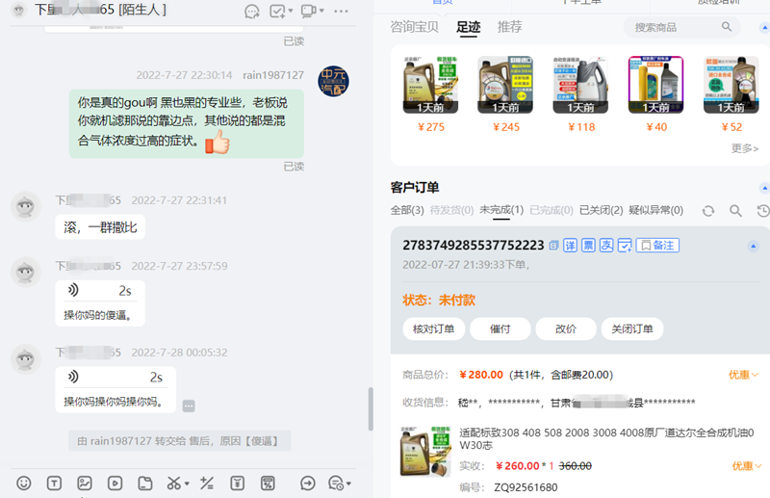The width and height of the screenshot is (770, 498).
Task: Click the 催付 button
Action: click(500, 328)
